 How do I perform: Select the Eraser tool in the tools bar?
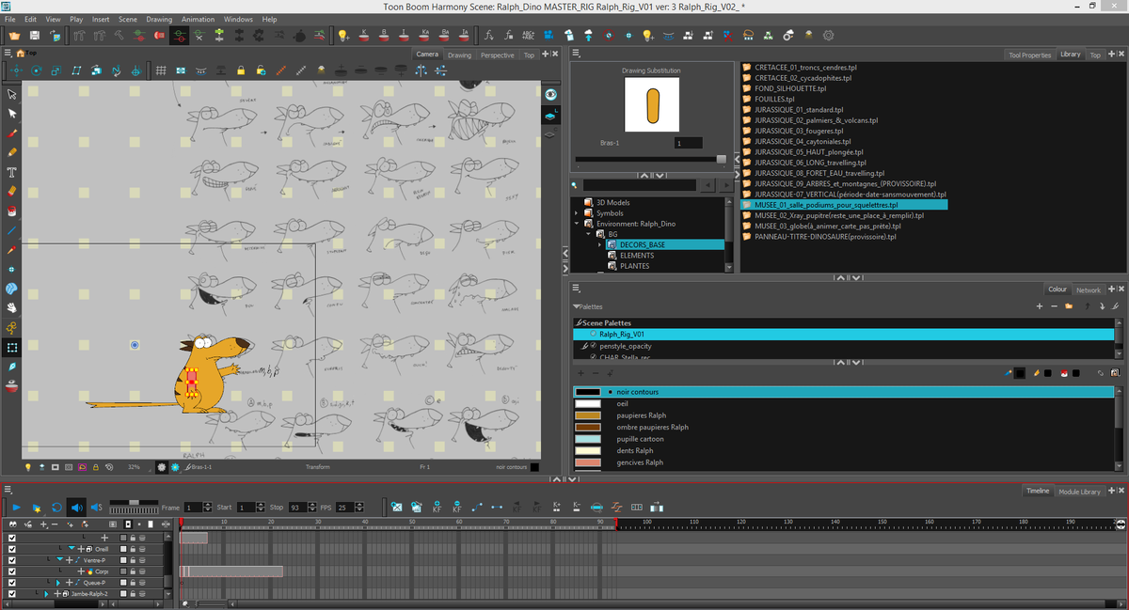pyautogui.click(x=12, y=191)
